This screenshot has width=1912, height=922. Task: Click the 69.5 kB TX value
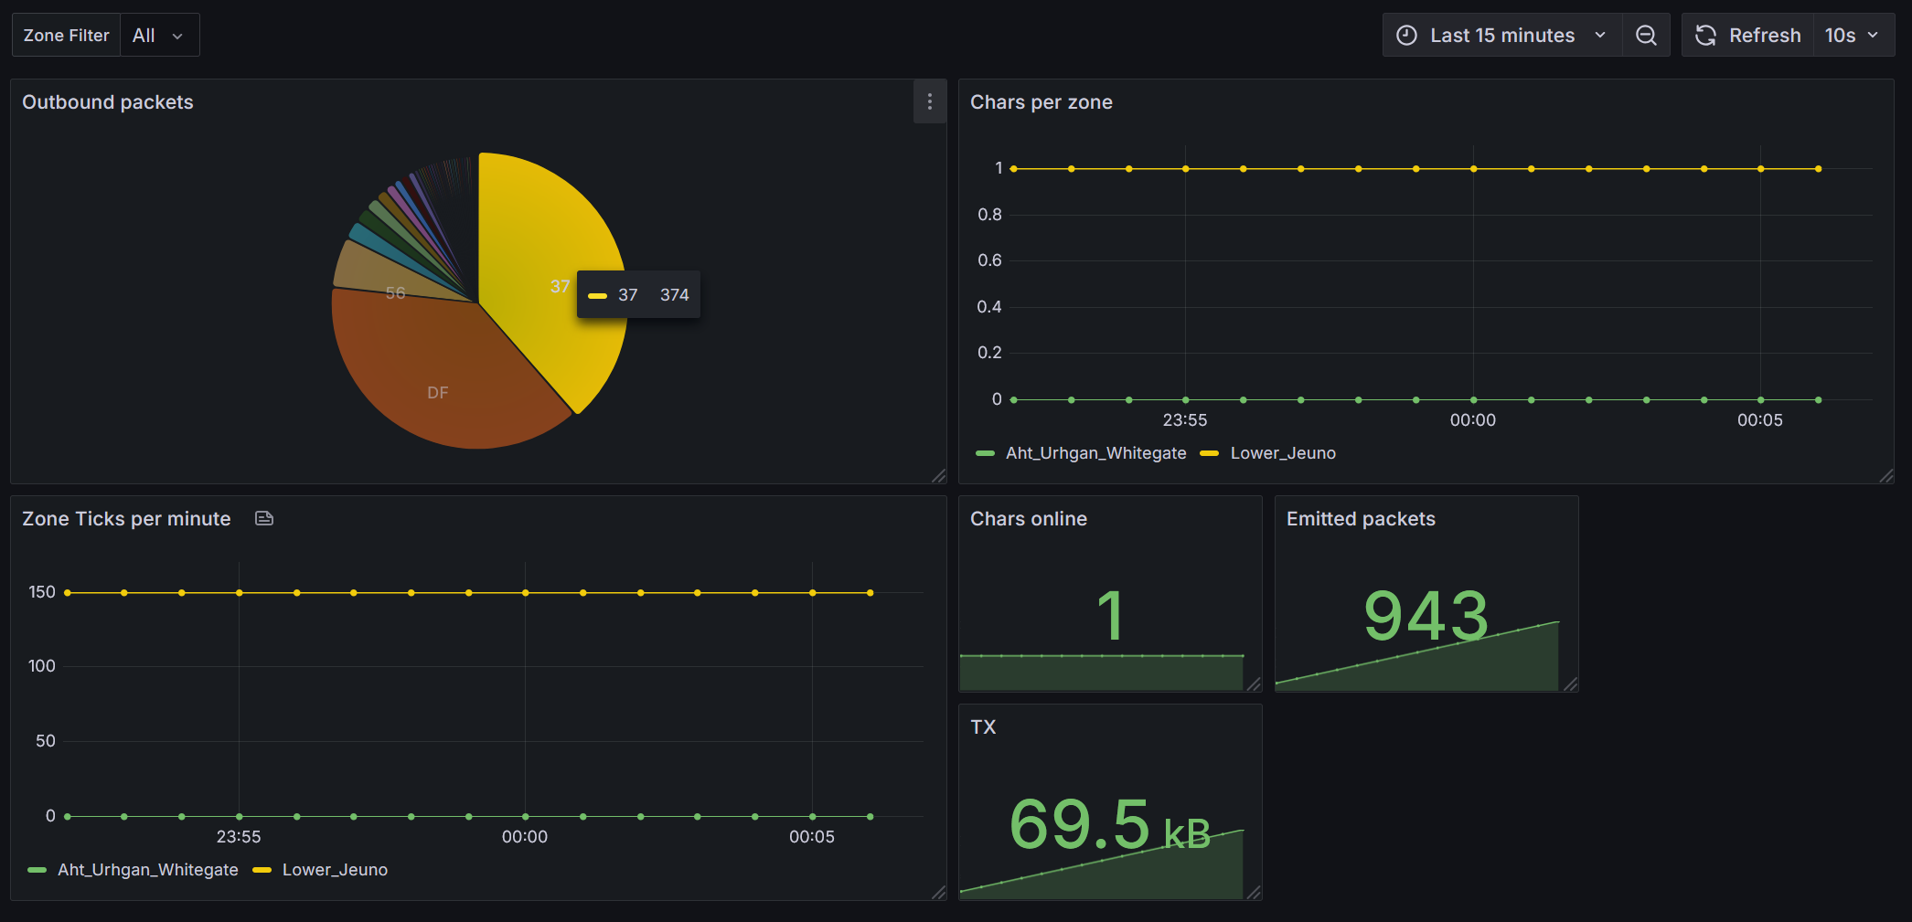click(1109, 824)
